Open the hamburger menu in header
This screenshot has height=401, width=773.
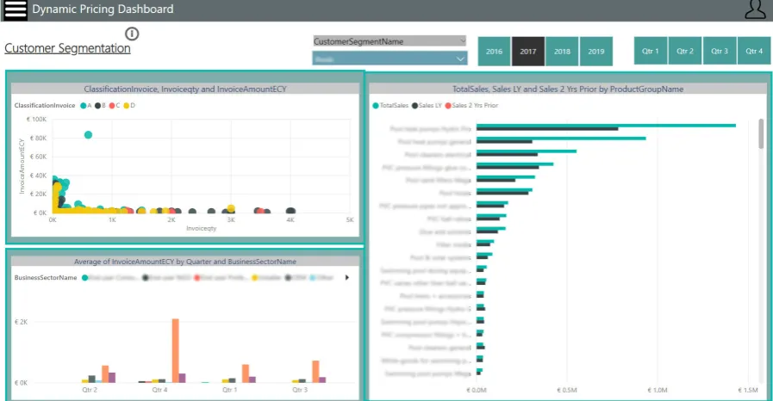[16, 9]
